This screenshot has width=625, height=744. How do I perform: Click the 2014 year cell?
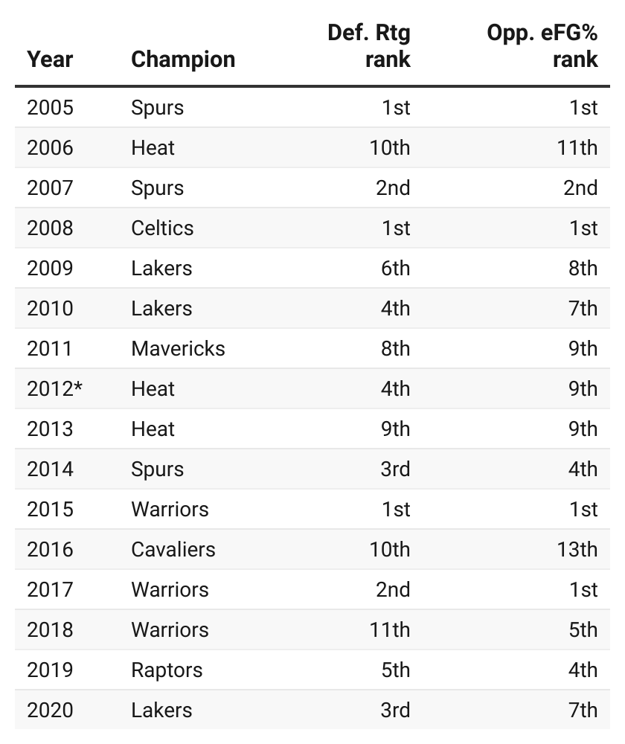[51, 469]
